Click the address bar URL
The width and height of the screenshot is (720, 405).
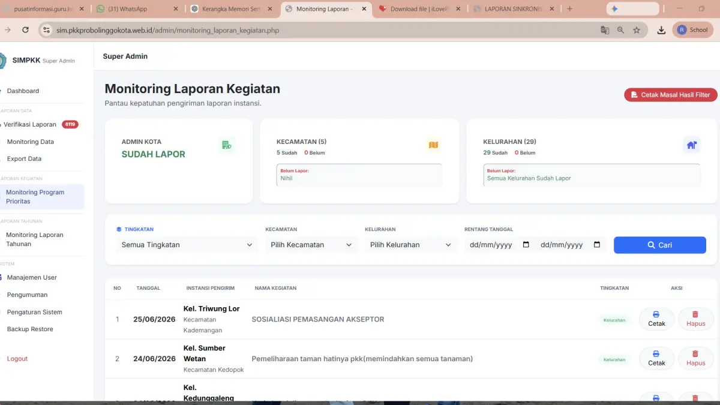pyautogui.click(x=168, y=30)
